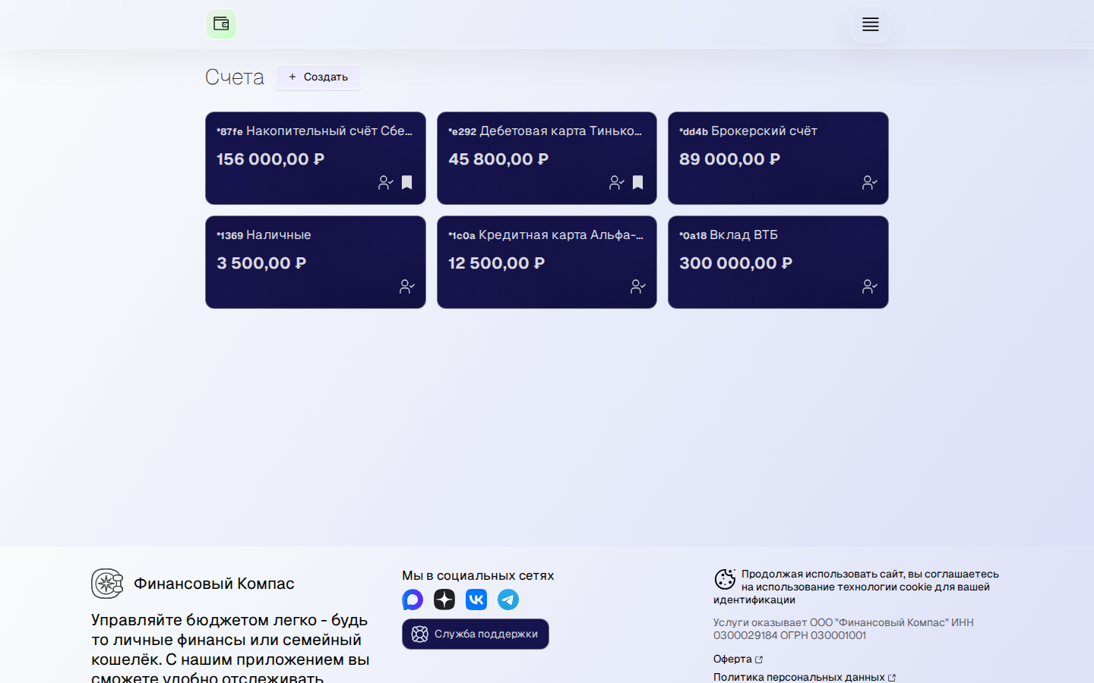Click the Мы в социальных сетях heading
Screen dimensions: 1094x683
tap(478, 575)
